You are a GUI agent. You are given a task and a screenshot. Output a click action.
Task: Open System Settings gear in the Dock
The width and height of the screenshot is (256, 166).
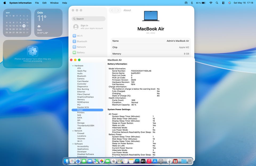pyautogui.click(x=161, y=161)
